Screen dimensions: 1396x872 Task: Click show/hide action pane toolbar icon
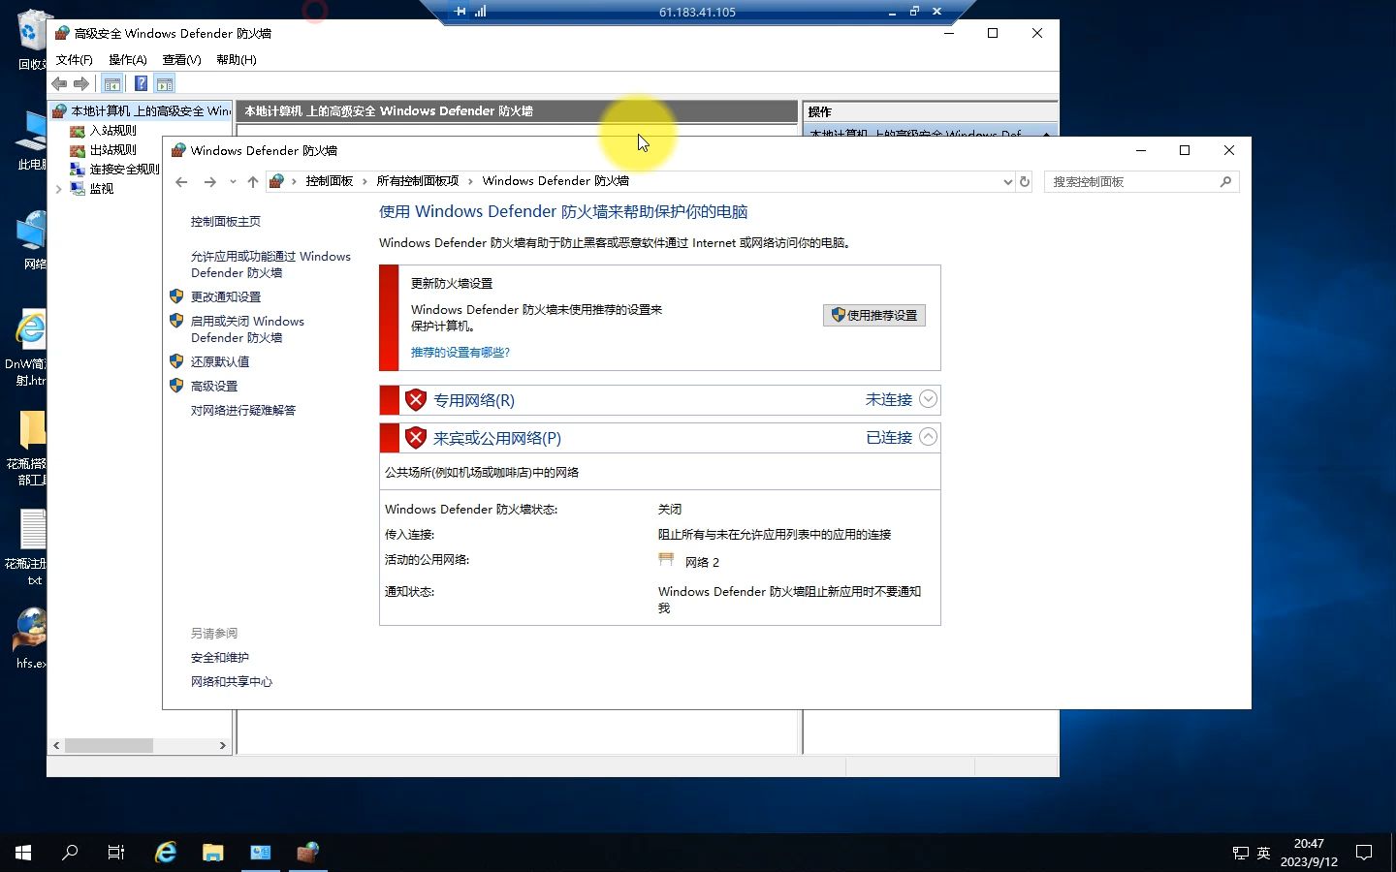pos(165,84)
